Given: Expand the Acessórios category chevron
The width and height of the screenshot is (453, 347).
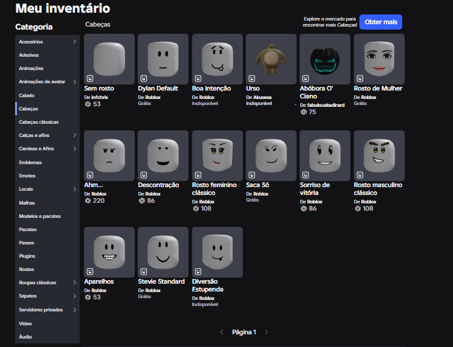Looking at the screenshot, I should coord(74,42).
